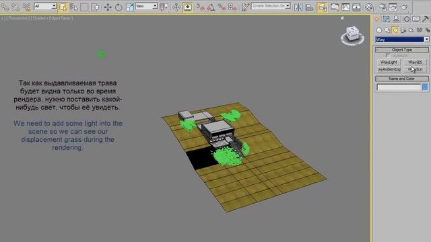
Task: Click the viewport [+] general menu
Action: click(x=3, y=18)
